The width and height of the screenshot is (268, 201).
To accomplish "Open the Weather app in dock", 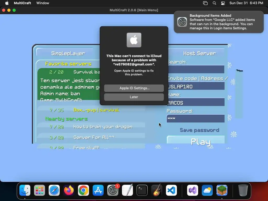I will (207, 190).
